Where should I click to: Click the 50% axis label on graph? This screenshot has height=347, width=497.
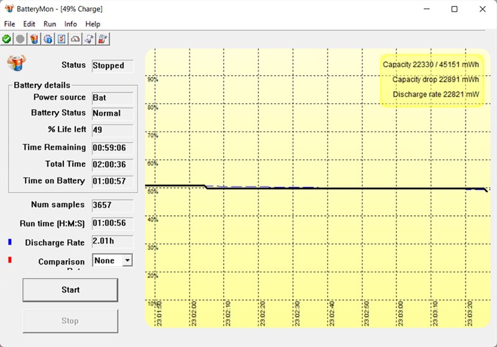tap(152, 192)
